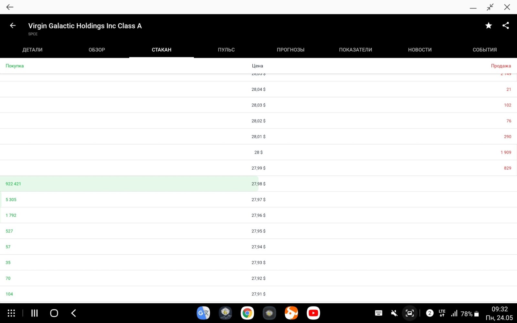Select the 28,04 $ ask price row
The width and height of the screenshot is (517, 323).
pos(258,89)
